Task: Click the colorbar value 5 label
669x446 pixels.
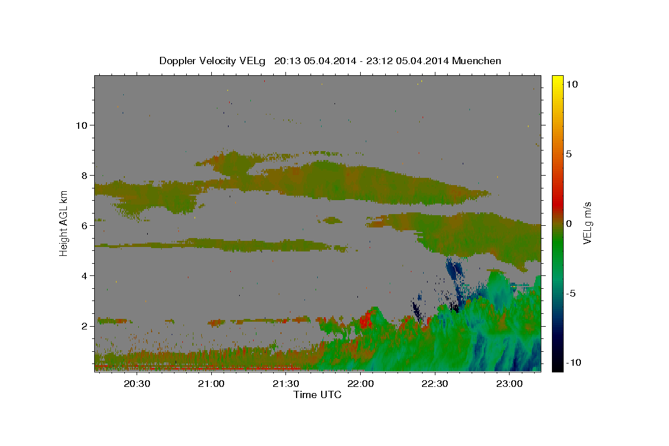Action: pyautogui.click(x=569, y=153)
